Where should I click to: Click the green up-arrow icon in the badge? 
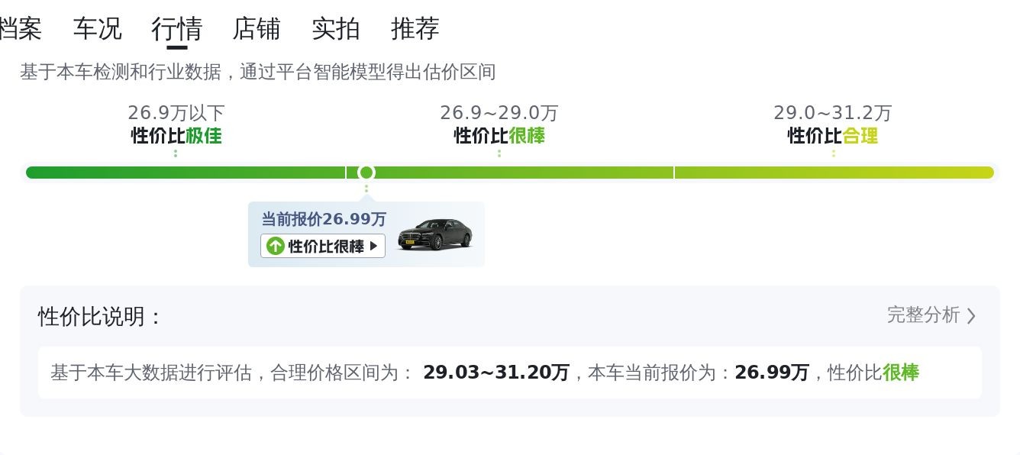coord(276,246)
